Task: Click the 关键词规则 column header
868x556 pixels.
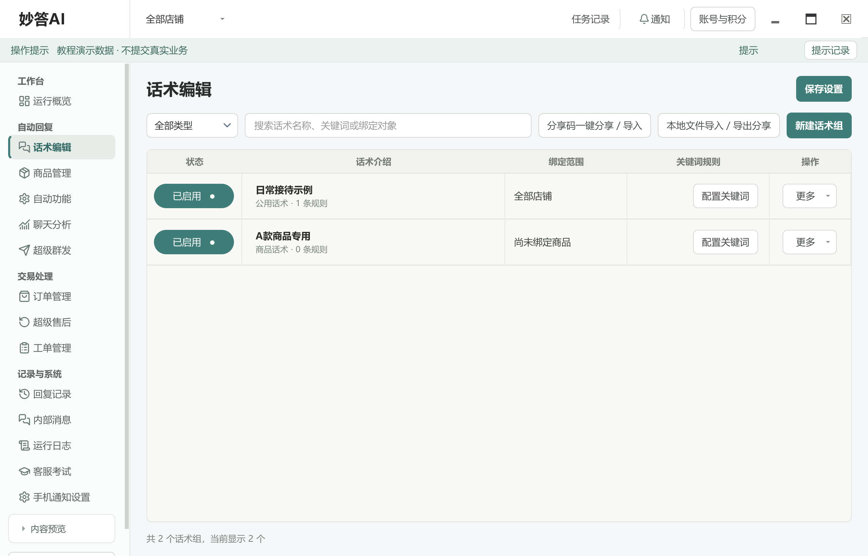Action: [698, 162]
